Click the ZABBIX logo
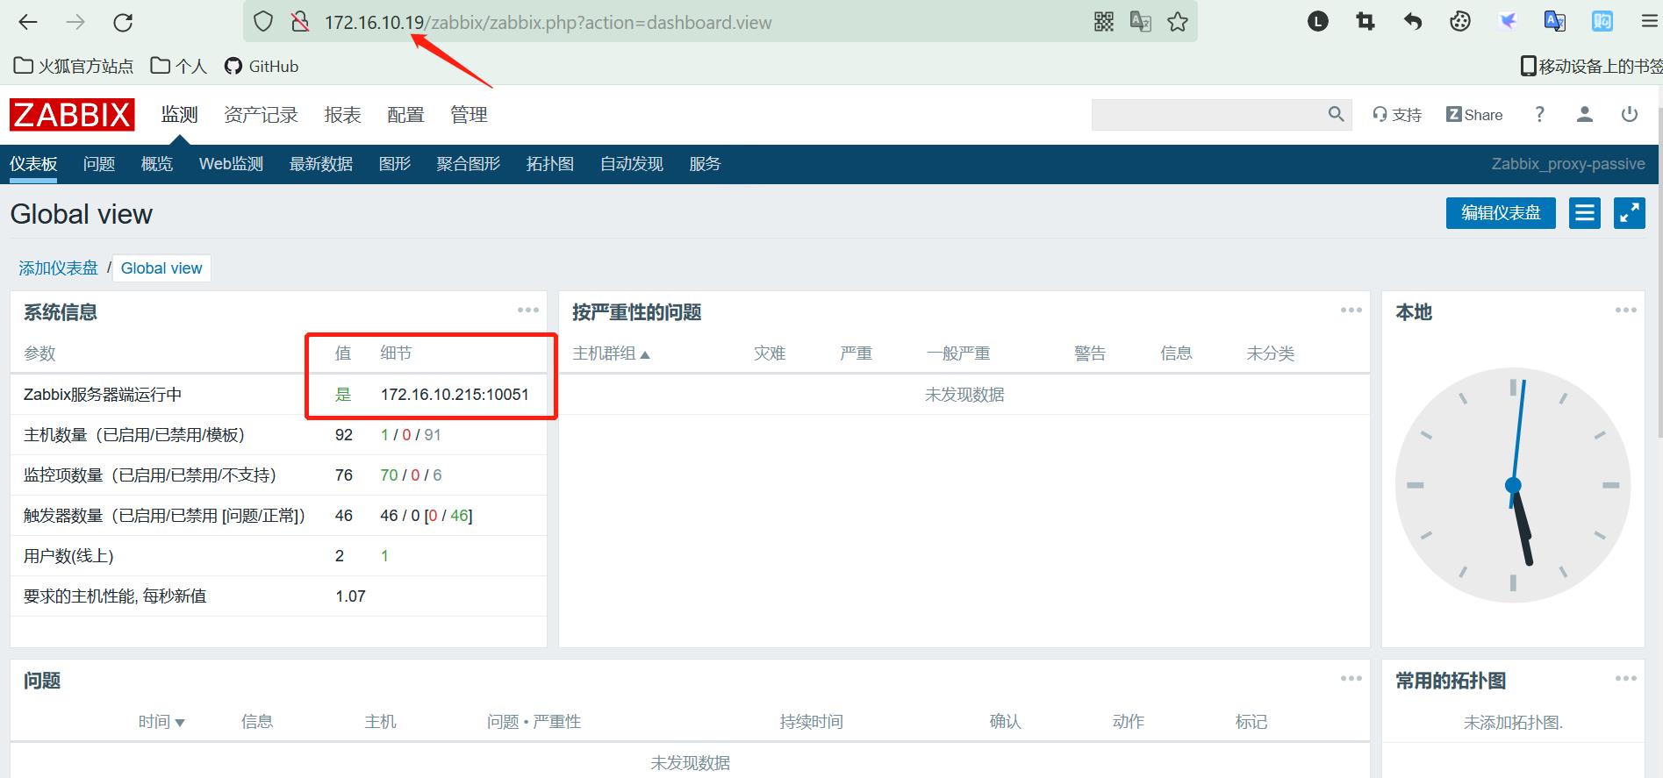 point(72,115)
